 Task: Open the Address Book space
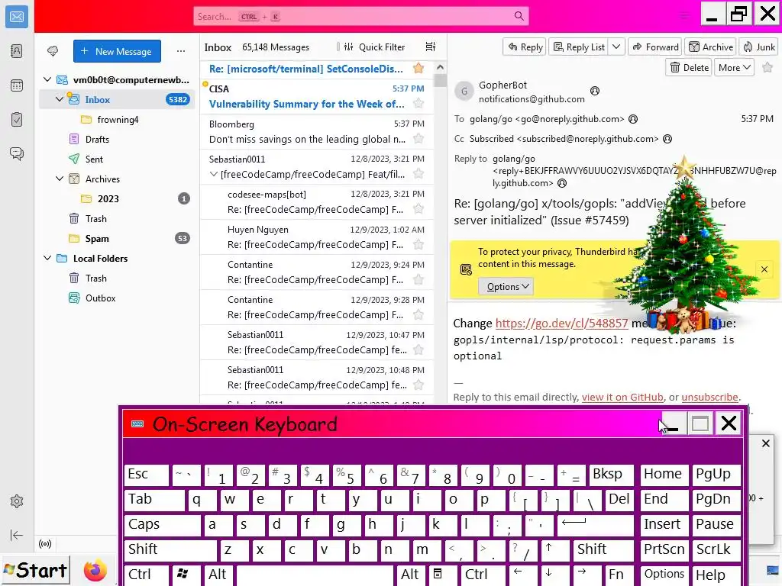click(x=17, y=51)
